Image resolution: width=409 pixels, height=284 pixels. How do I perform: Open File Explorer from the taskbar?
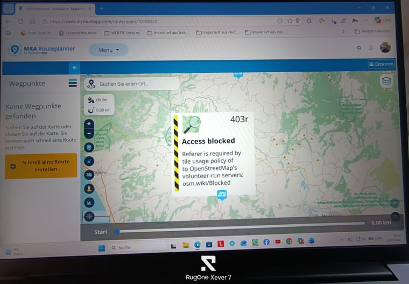(186, 245)
